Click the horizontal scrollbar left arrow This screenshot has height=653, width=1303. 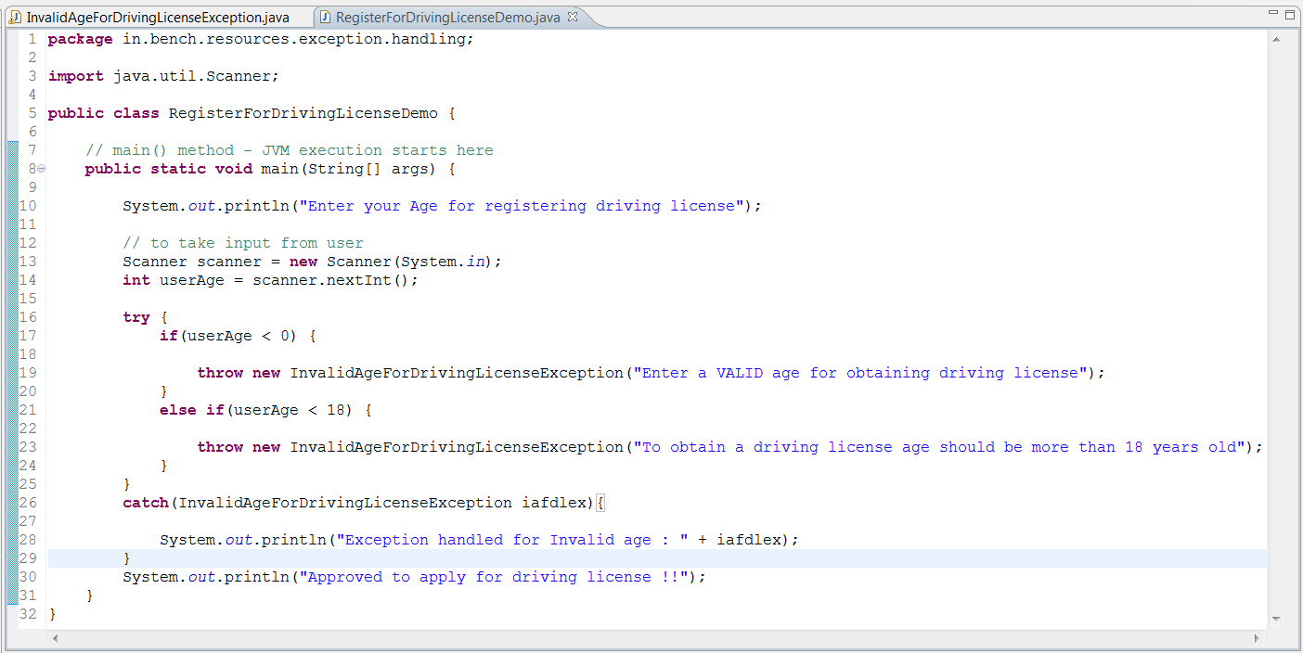(x=55, y=638)
